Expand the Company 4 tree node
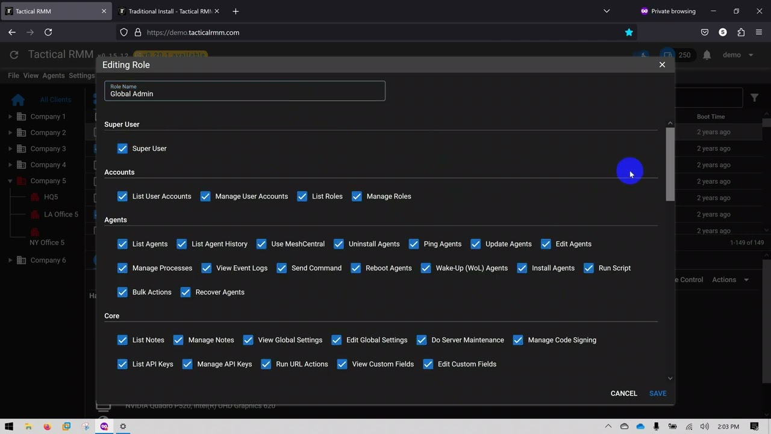 tap(10, 165)
